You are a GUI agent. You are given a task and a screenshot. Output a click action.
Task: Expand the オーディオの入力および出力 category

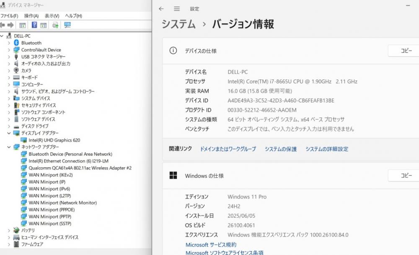point(9,64)
